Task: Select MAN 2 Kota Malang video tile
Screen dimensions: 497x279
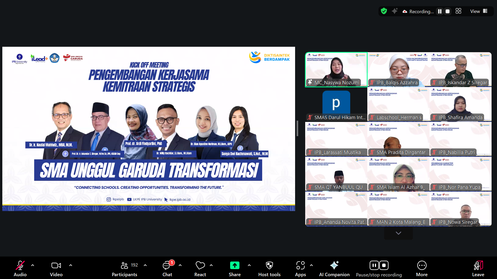Action: [398, 209]
